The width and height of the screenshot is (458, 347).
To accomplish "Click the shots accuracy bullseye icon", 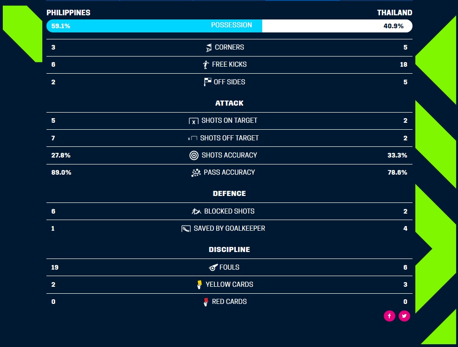I will pos(194,155).
